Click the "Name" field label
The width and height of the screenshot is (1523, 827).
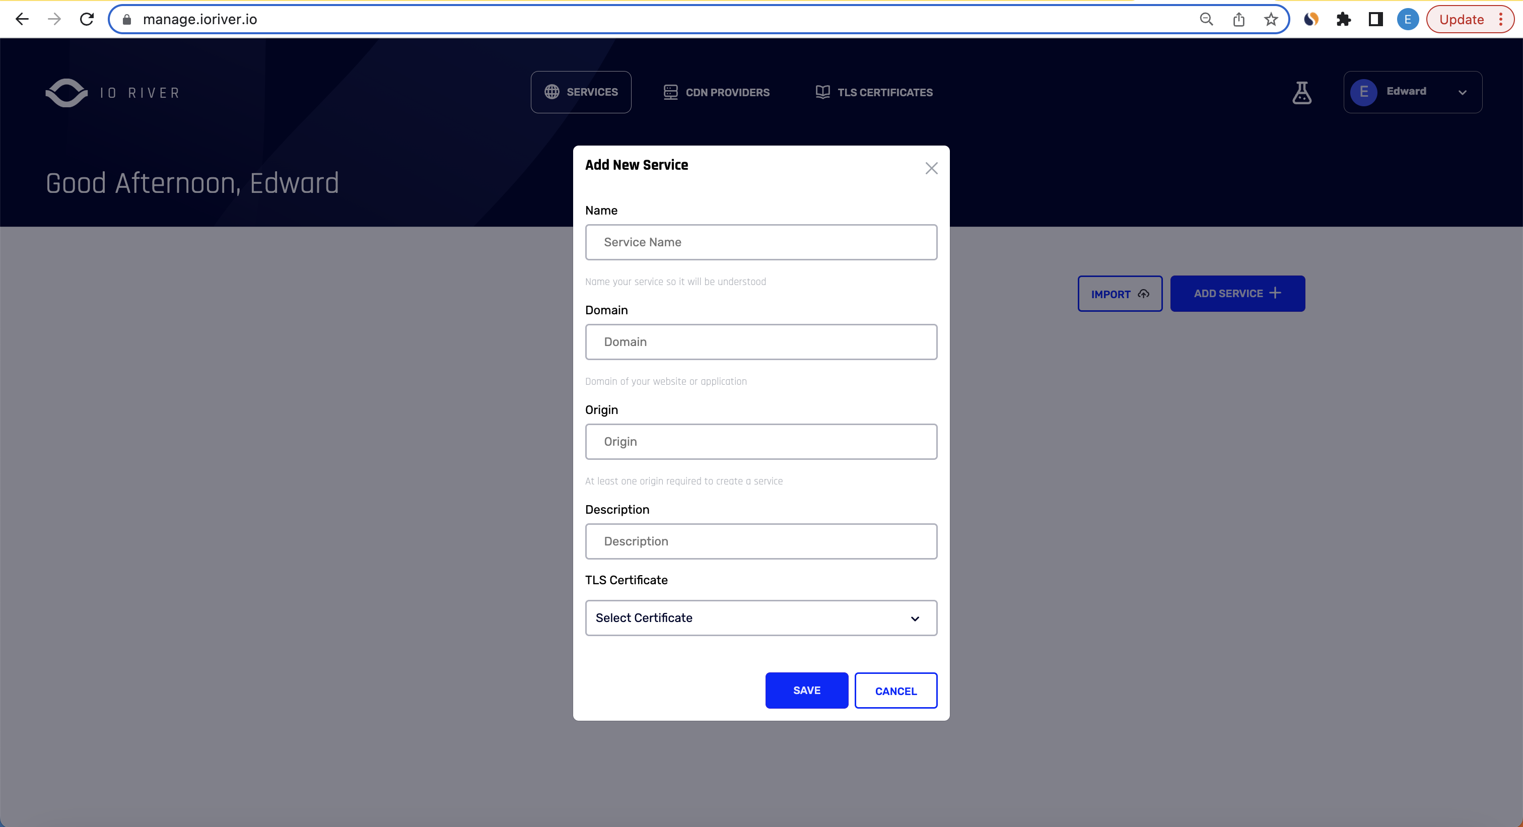(601, 211)
